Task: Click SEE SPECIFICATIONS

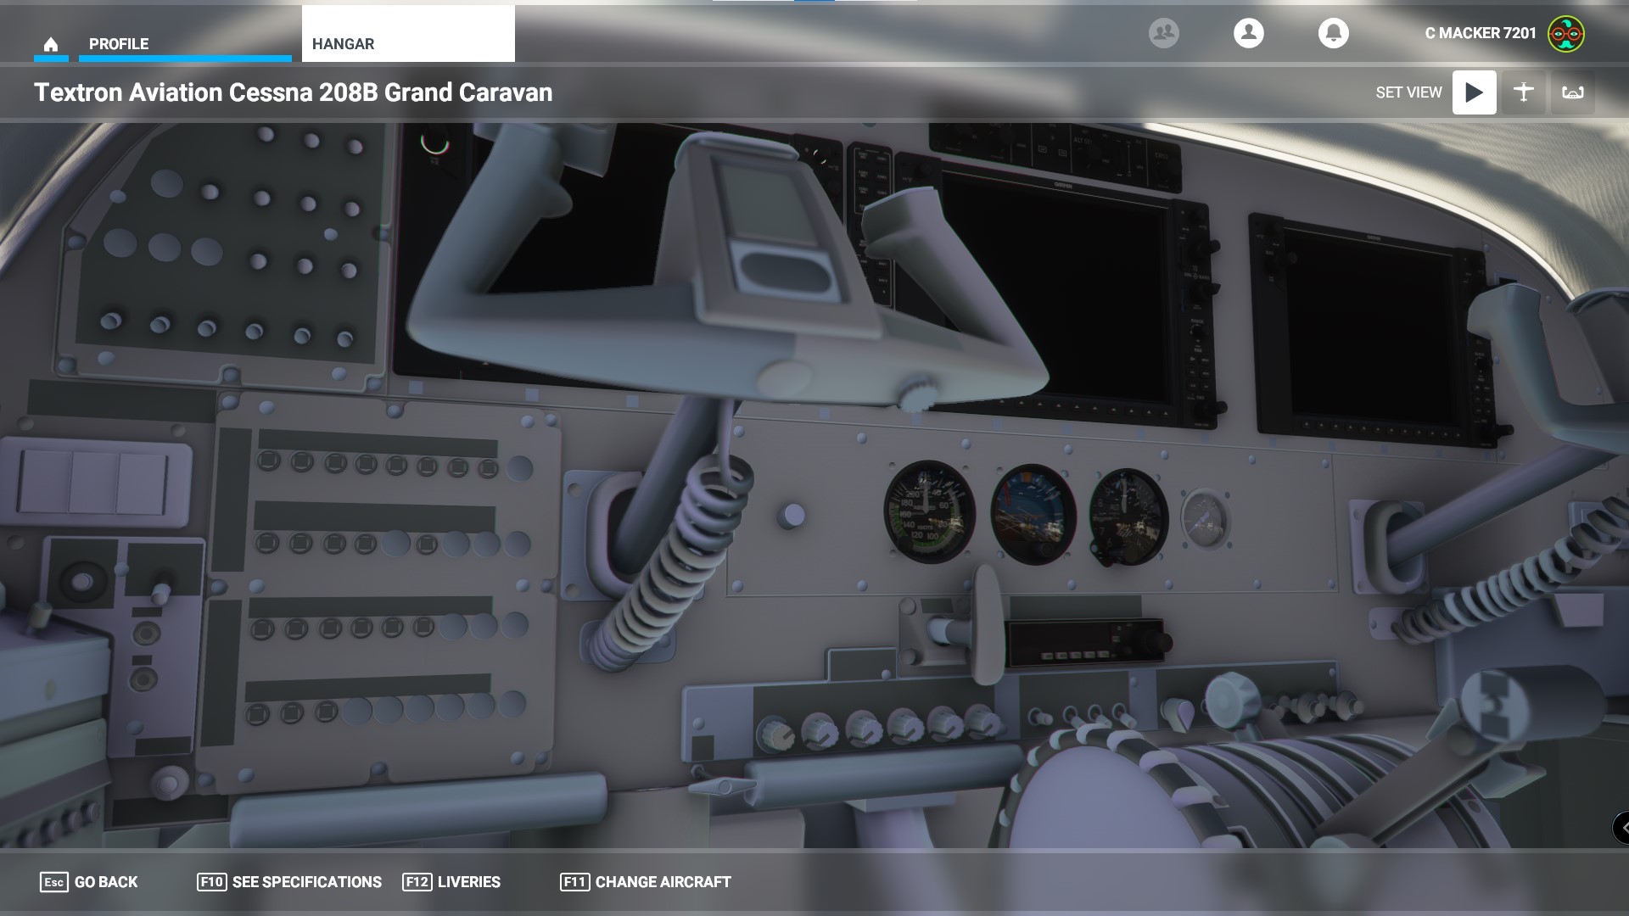Action: coord(306,882)
